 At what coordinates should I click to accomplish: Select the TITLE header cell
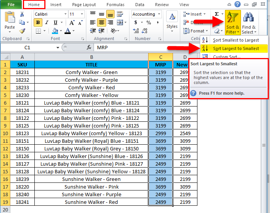[91, 65]
